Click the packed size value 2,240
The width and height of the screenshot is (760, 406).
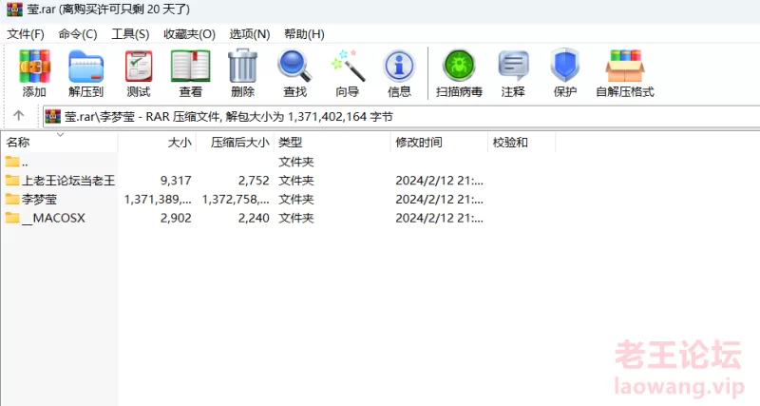254,219
